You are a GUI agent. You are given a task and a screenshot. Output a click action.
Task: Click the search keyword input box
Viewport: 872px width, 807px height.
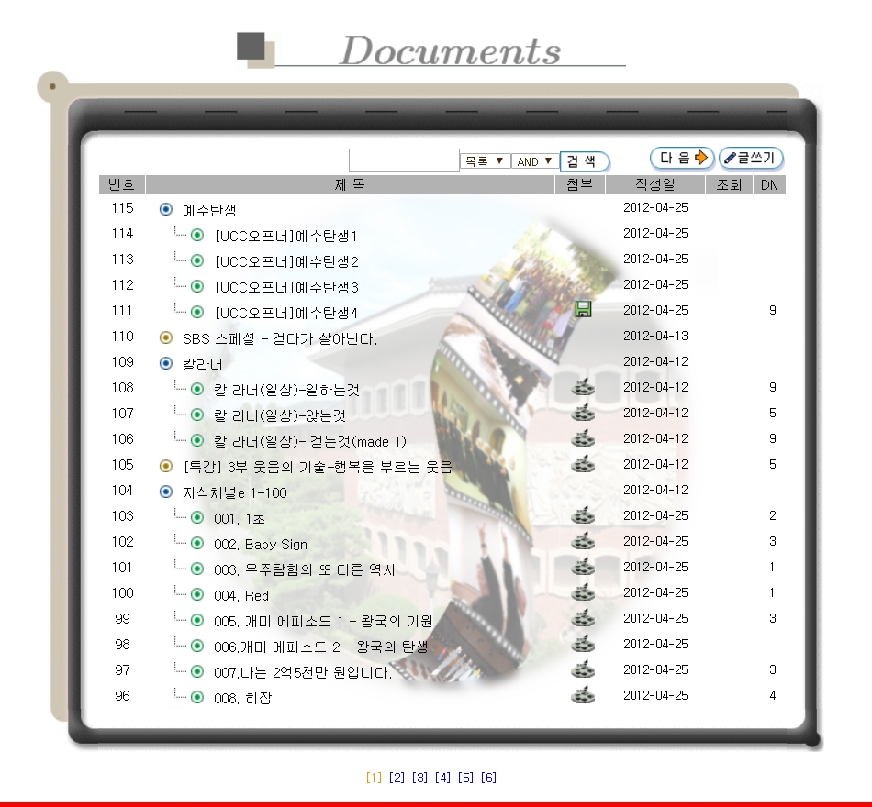404,160
